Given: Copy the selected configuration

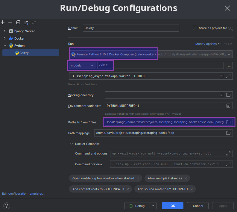Looking at the screenshot, I should pyautogui.click(x=18, y=22).
